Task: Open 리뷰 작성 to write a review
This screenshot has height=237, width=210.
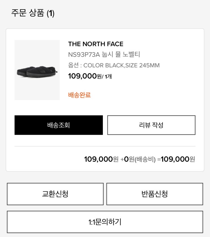Action: (151, 125)
